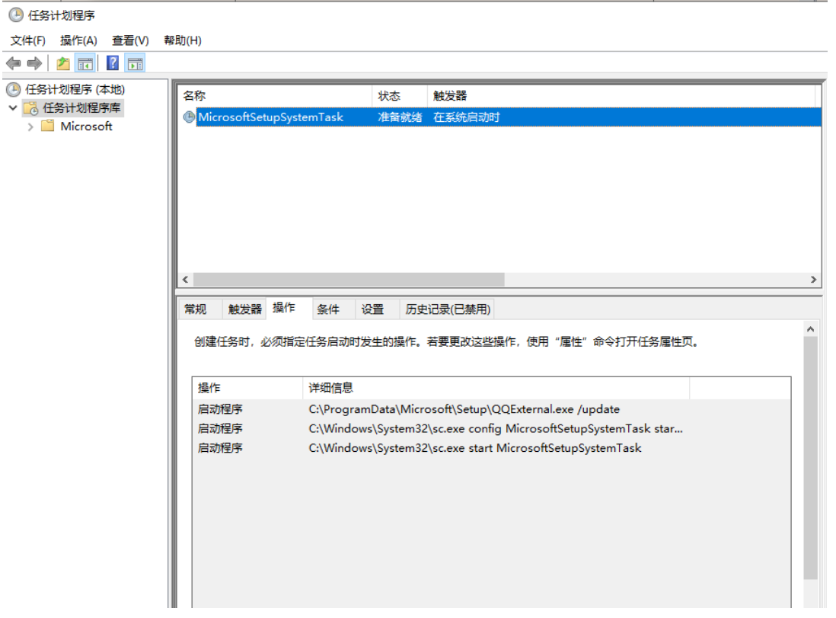The width and height of the screenshot is (836, 618).
Task: Collapse the 任务计划程序库 tree node
Action: pyautogui.click(x=14, y=107)
